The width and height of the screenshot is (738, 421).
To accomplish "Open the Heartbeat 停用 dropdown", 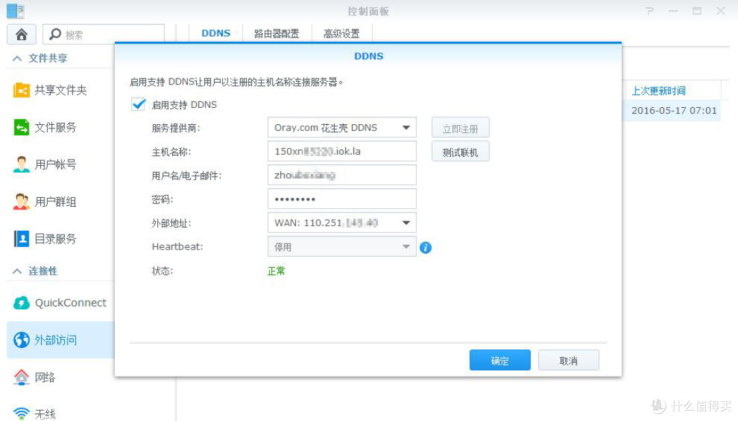I will (x=342, y=247).
